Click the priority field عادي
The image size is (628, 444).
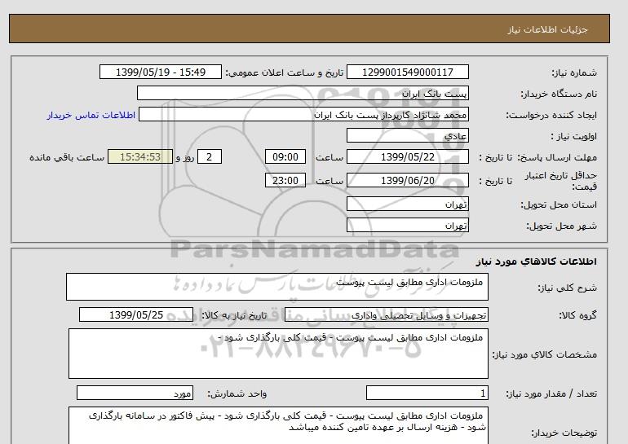click(x=407, y=135)
